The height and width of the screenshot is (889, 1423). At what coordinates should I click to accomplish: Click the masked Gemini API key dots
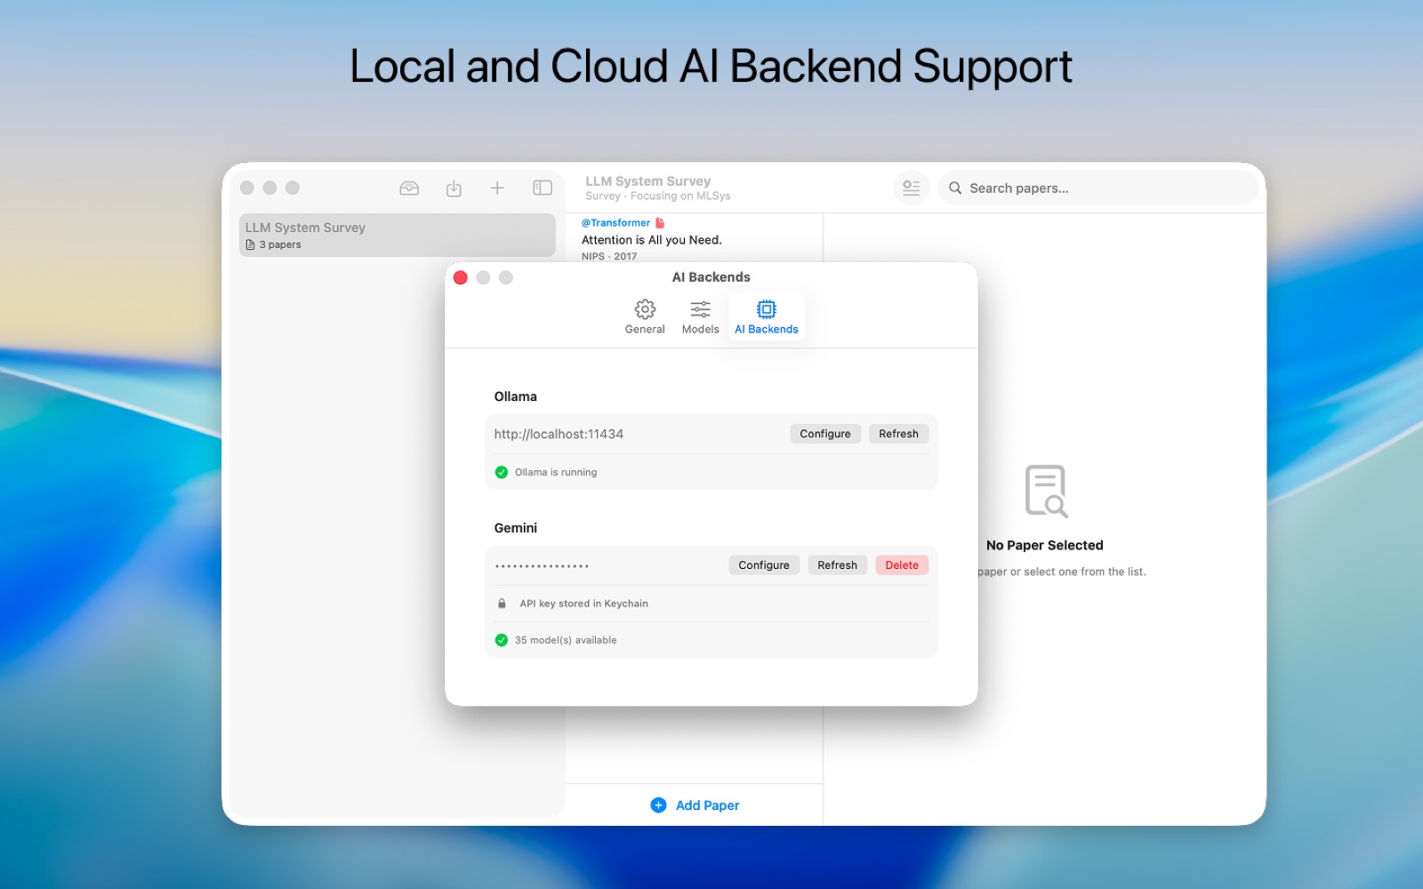pyautogui.click(x=543, y=566)
